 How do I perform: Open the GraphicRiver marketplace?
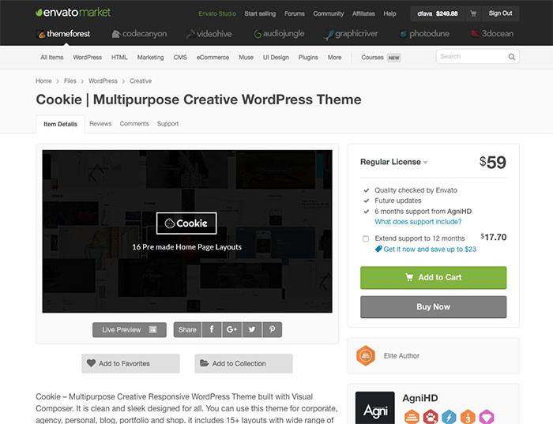351,34
